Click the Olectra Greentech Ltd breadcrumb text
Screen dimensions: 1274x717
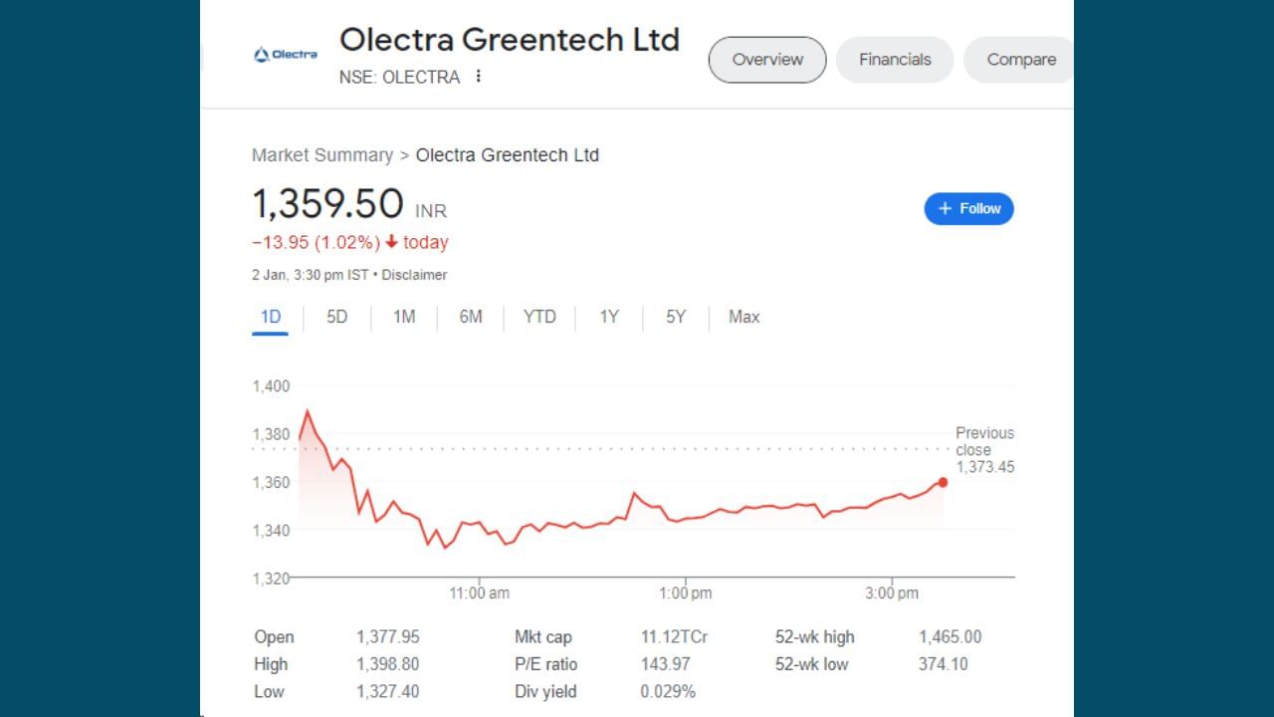[508, 155]
